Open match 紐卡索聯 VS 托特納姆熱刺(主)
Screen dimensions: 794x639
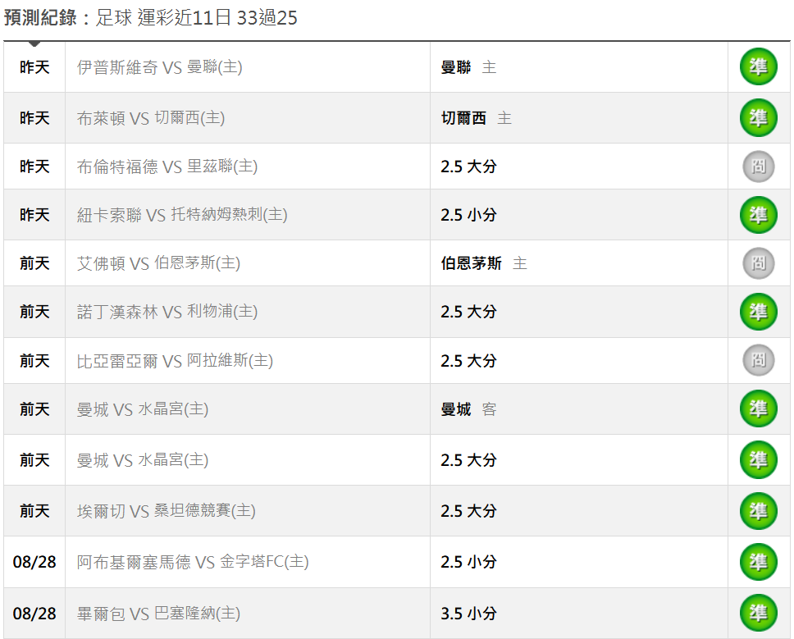tap(182, 215)
